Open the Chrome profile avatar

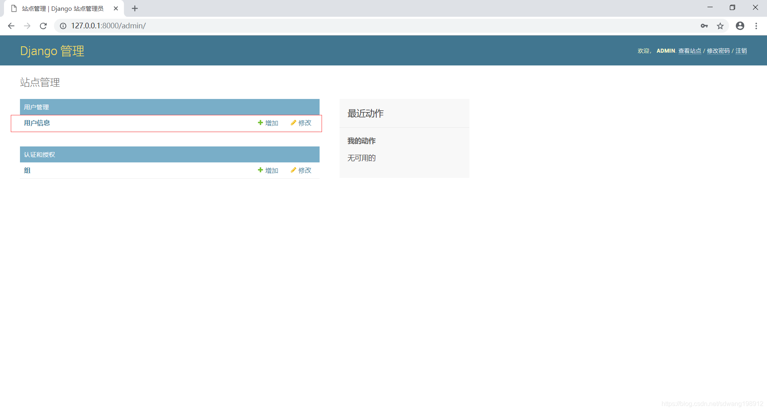740,26
